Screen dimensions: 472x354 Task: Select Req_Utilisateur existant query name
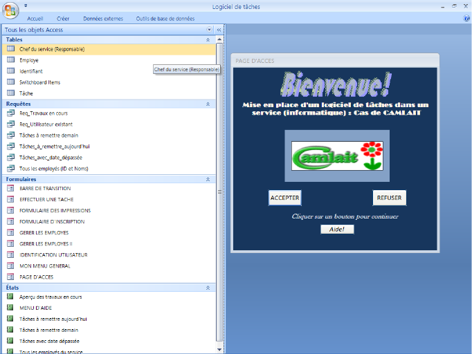pyautogui.click(x=46, y=124)
